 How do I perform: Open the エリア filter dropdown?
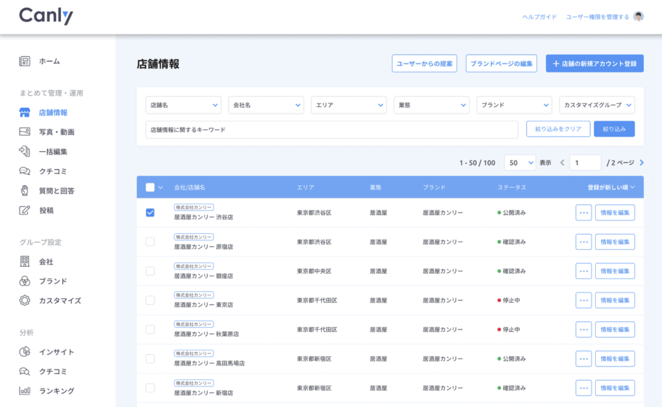348,105
